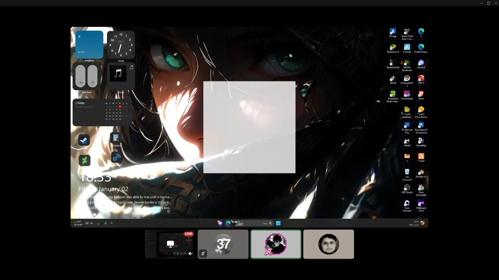Viewport: 499px width, 280px height.
Task: Launch Blender 4.4 desktop shortcut
Action: [x=421, y=173]
